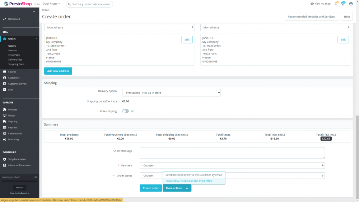Click the Create order button

click(x=151, y=188)
